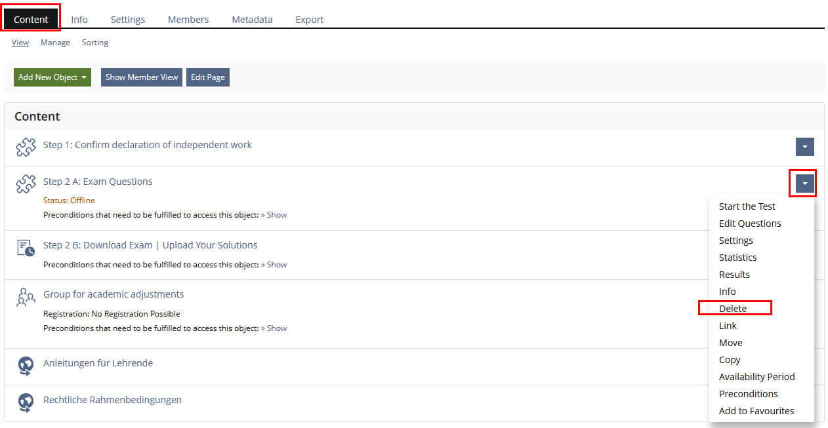Image resolution: width=828 pixels, height=428 pixels.
Task: Click the Edit Page button
Action: pyautogui.click(x=207, y=77)
